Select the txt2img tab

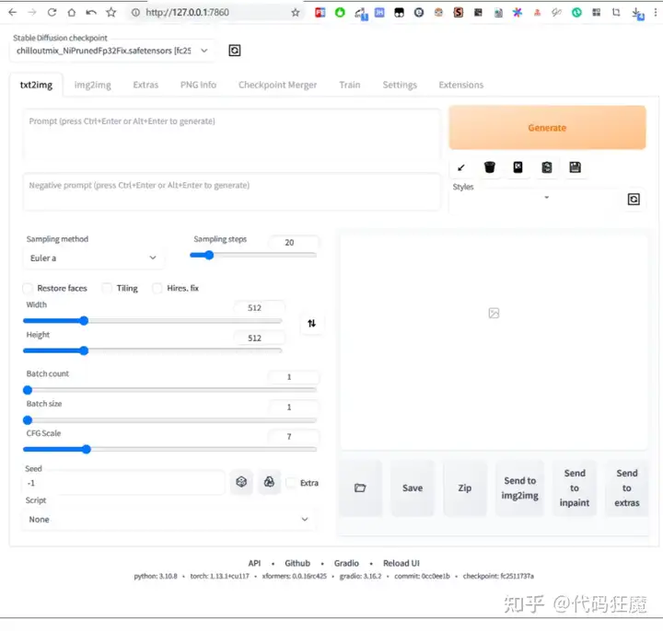pyautogui.click(x=36, y=85)
